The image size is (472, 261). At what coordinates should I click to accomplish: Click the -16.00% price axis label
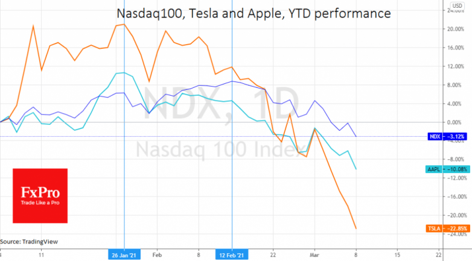click(455, 197)
